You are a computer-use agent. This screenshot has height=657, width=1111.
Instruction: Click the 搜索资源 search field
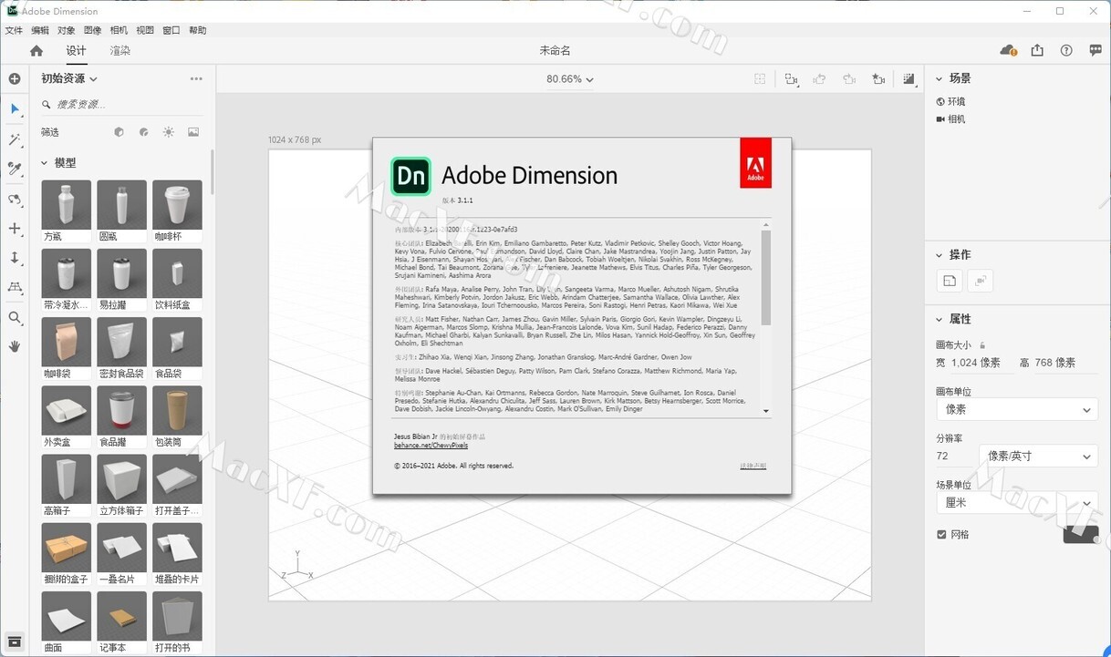122,105
